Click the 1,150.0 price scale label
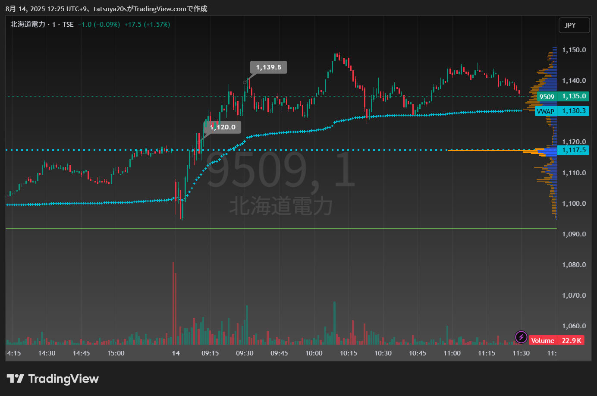597x396 pixels. [x=574, y=50]
